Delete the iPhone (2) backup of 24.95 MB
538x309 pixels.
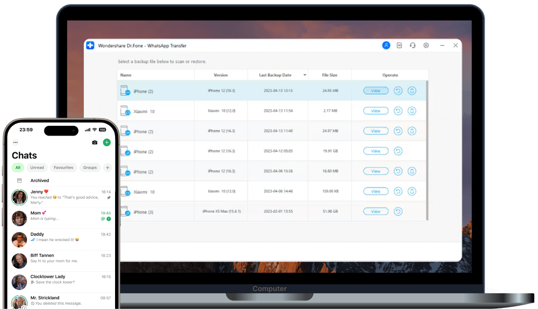(x=412, y=91)
